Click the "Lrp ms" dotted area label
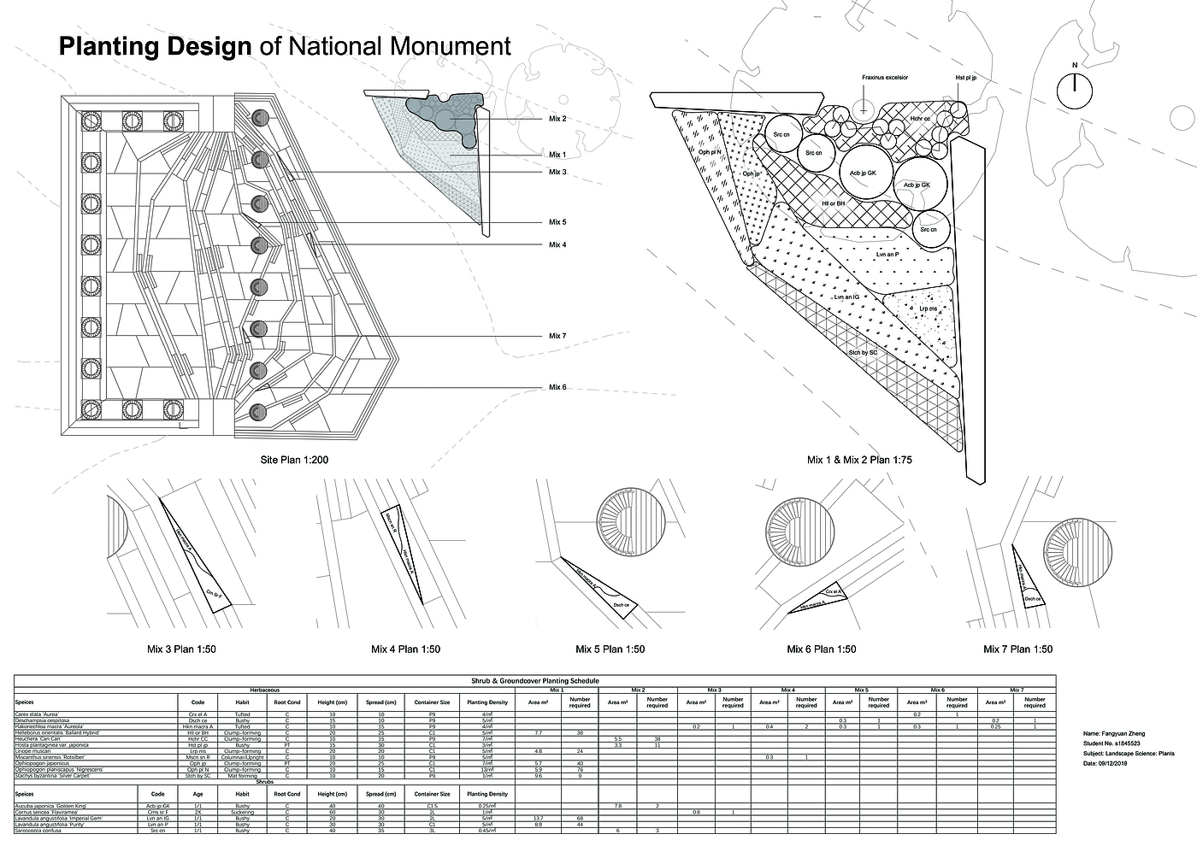This screenshot has height=846, width=1197. (x=929, y=308)
